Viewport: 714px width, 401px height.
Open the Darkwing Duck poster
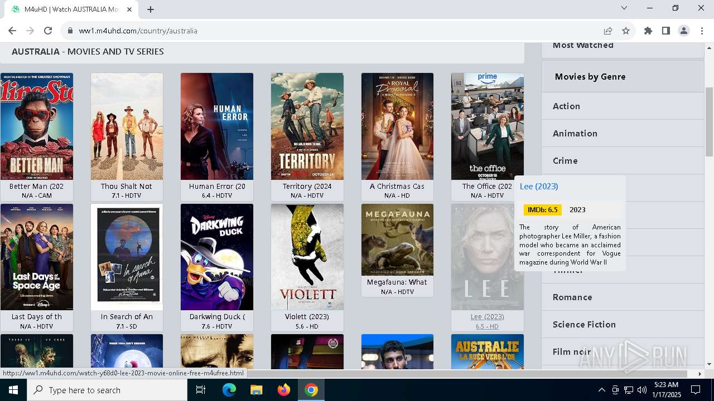(217, 257)
